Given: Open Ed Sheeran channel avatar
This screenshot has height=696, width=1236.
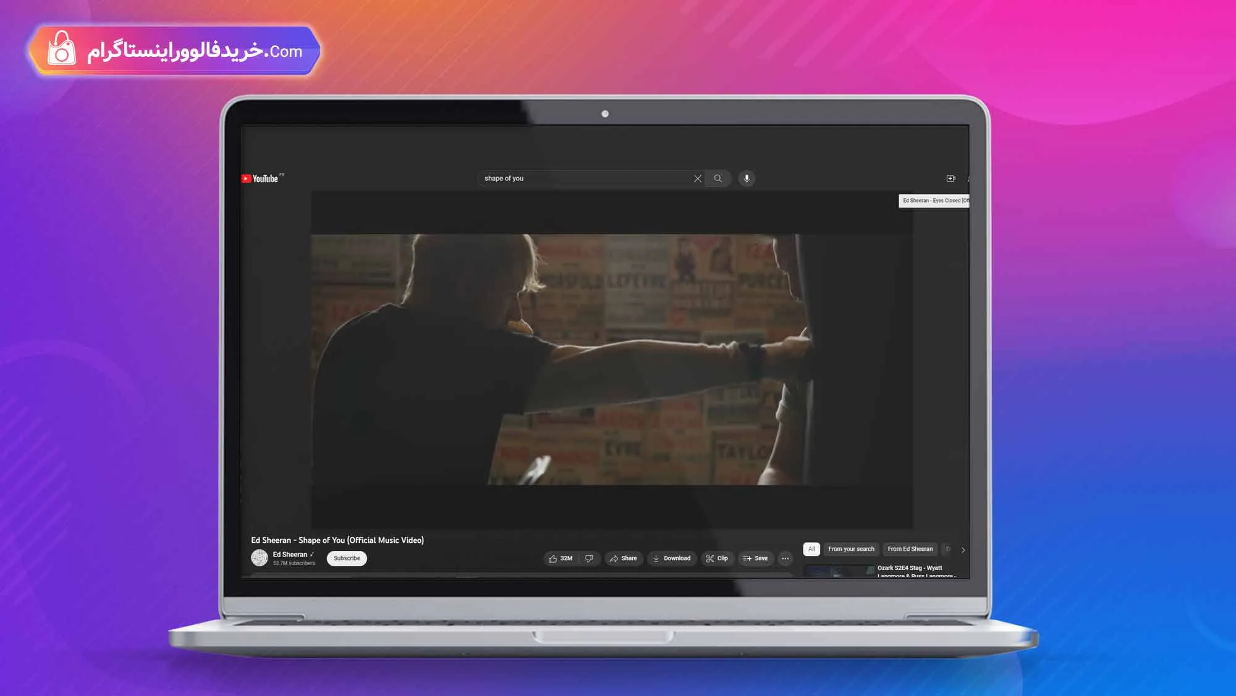Looking at the screenshot, I should tap(260, 558).
